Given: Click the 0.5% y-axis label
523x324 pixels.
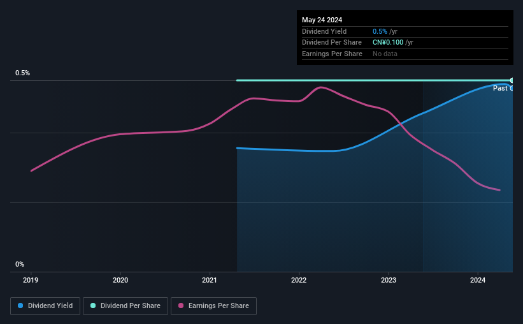Looking at the screenshot, I should tap(23, 73).
